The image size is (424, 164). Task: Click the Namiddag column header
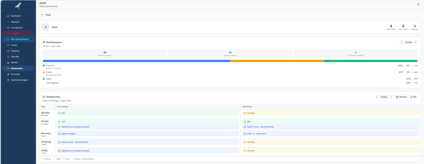331,107
